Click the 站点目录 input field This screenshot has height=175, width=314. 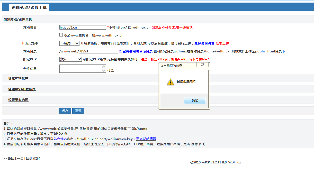click(98, 51)
